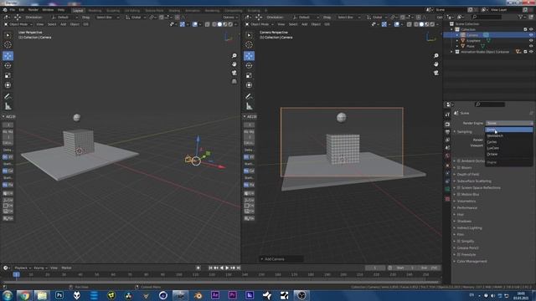Open Render properties tab
Image resolution: width=536 pixels, height=301 pixels.
click(x=447, y=125)
